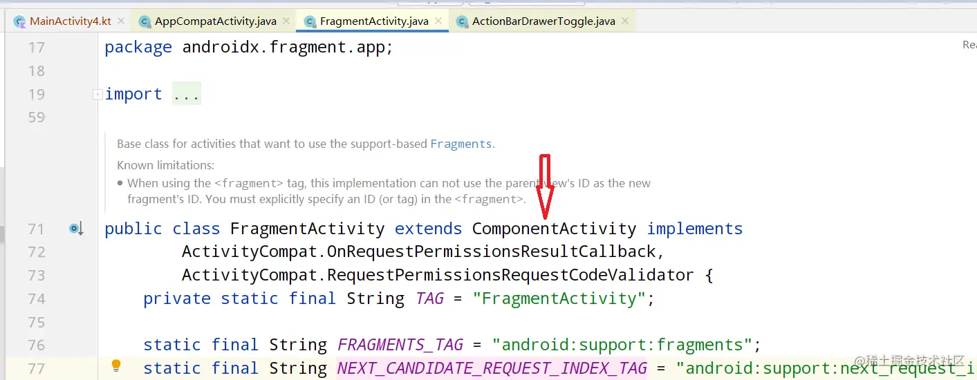977x380 pixels.
Task: Click line number 17 in the gutter
Action: click(x=36, y=48)
